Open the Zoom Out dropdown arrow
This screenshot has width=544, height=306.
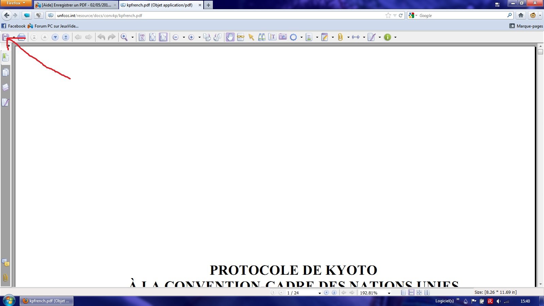tap(184, 37)
